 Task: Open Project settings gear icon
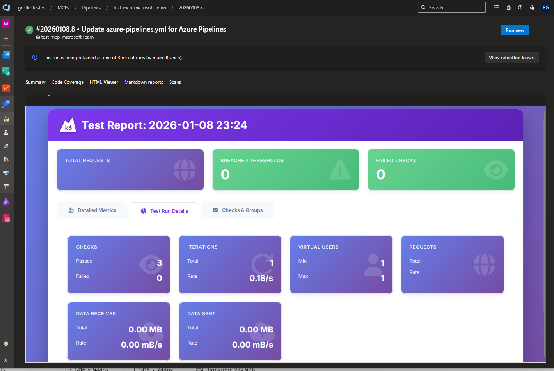coord(6,344)
